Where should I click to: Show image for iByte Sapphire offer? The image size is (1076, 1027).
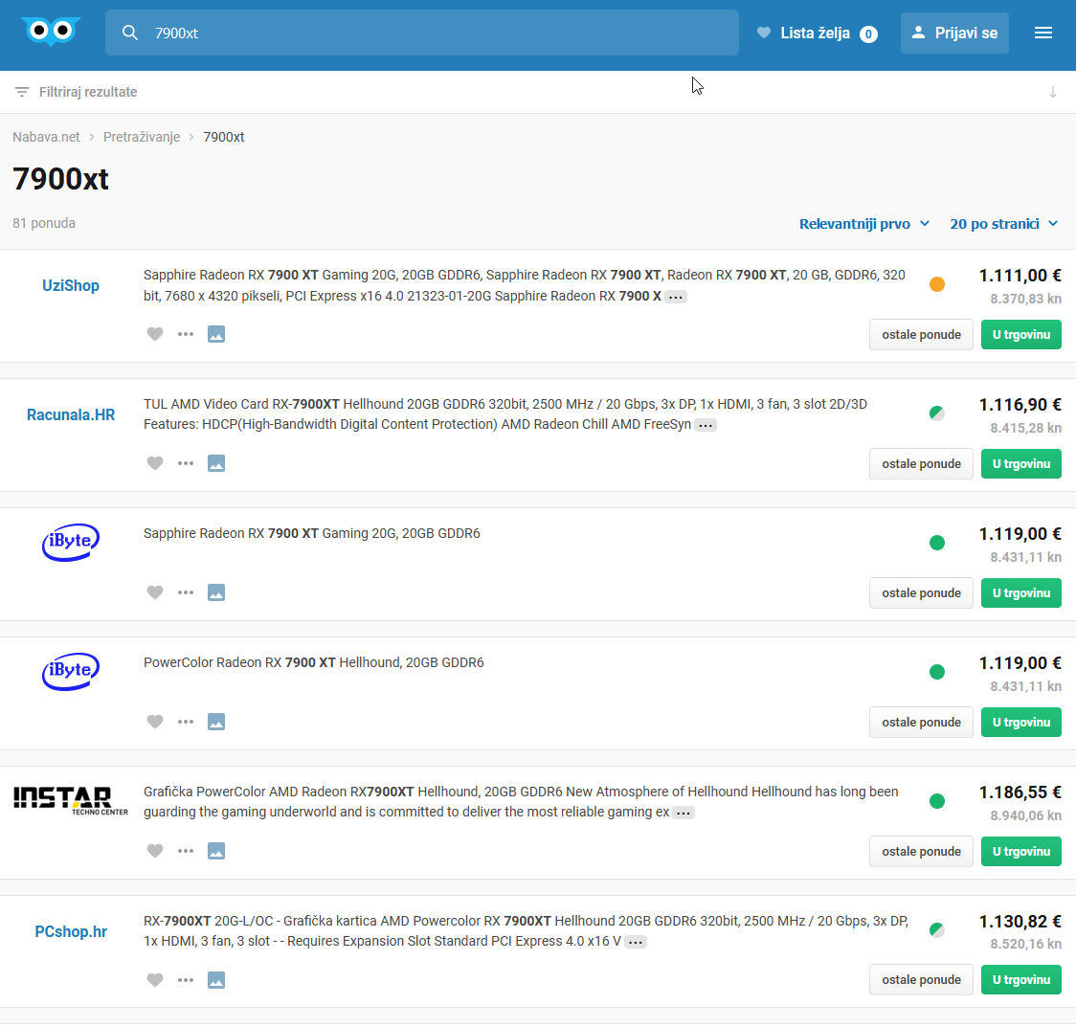pos(216,592)
